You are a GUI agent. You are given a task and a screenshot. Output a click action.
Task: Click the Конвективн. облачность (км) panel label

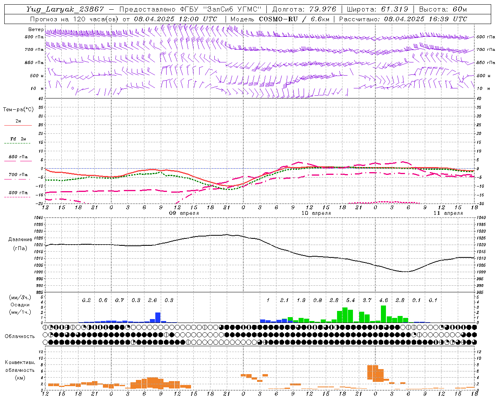click(x=20, y=370)
